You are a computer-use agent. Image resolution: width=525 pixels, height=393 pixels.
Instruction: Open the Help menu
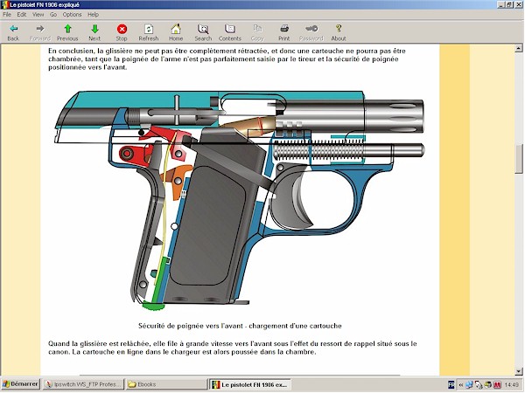pos(93,14)
